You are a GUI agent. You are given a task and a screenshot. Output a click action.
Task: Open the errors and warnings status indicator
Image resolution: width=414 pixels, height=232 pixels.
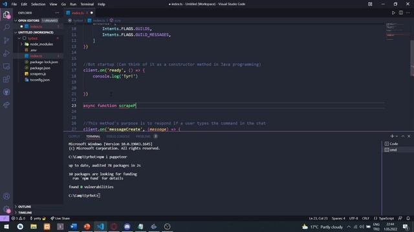[18, 218]
